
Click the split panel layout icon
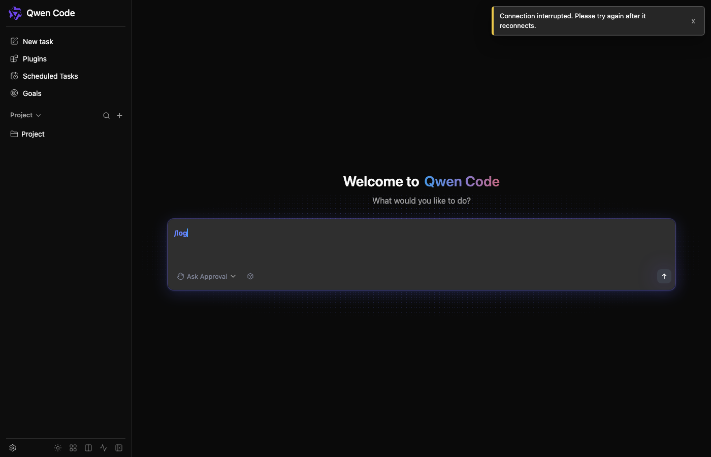click(x=88, y=448)
